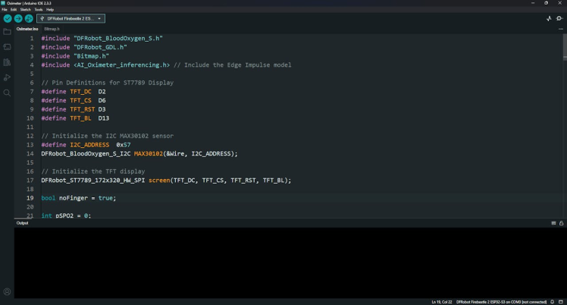Open the notifications bell in status bar
Screen dimensions: 567x305
(x=553, y=302)
